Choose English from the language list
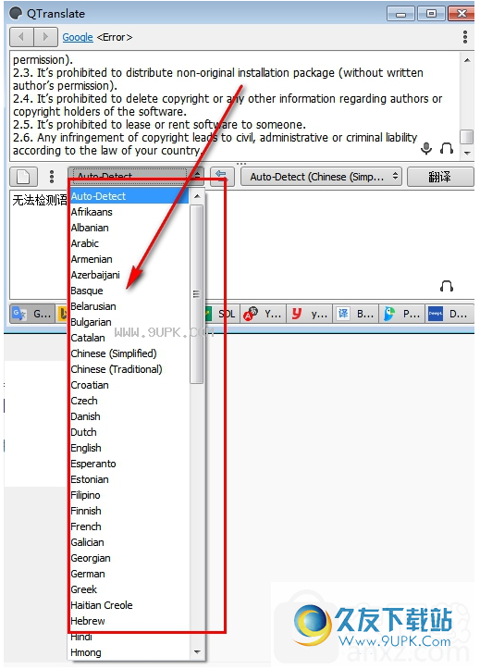Screen dimensions: 480x669 86,448
